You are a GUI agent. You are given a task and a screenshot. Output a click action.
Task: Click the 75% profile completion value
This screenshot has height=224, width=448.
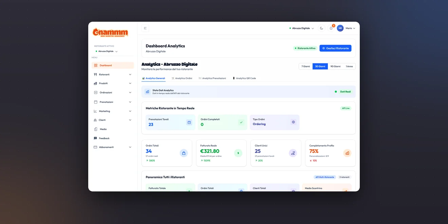[x=314, y=151]
